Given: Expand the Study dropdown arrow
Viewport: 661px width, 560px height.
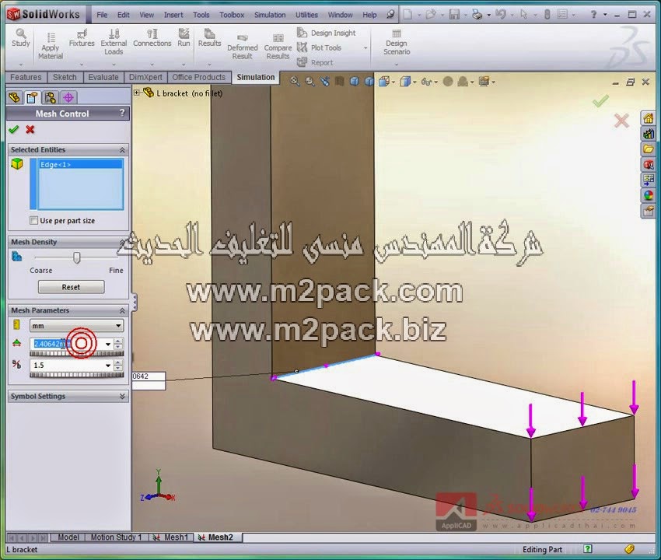Looking at the screenshot, I should click(x=21, y=65).
